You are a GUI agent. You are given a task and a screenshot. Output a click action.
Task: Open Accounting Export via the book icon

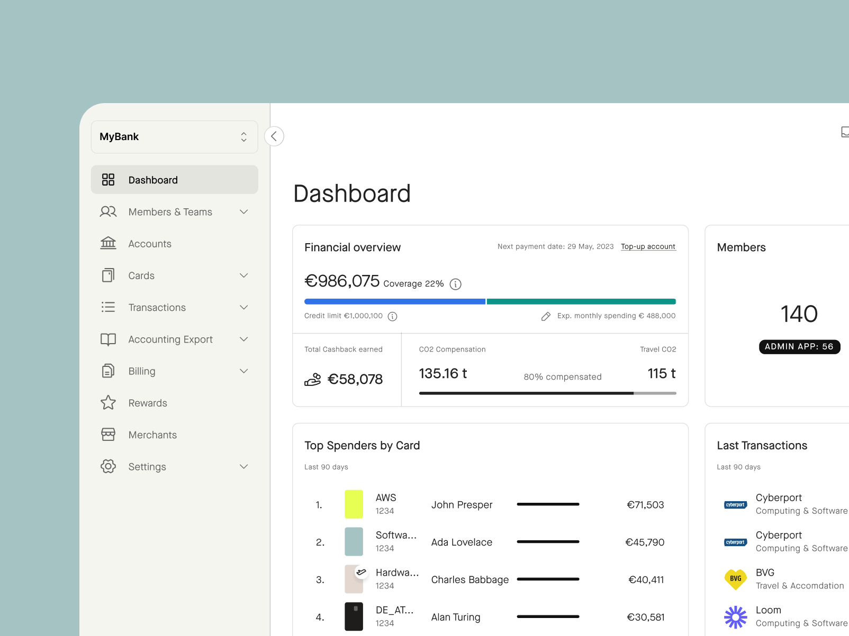[x=108, y=339]
